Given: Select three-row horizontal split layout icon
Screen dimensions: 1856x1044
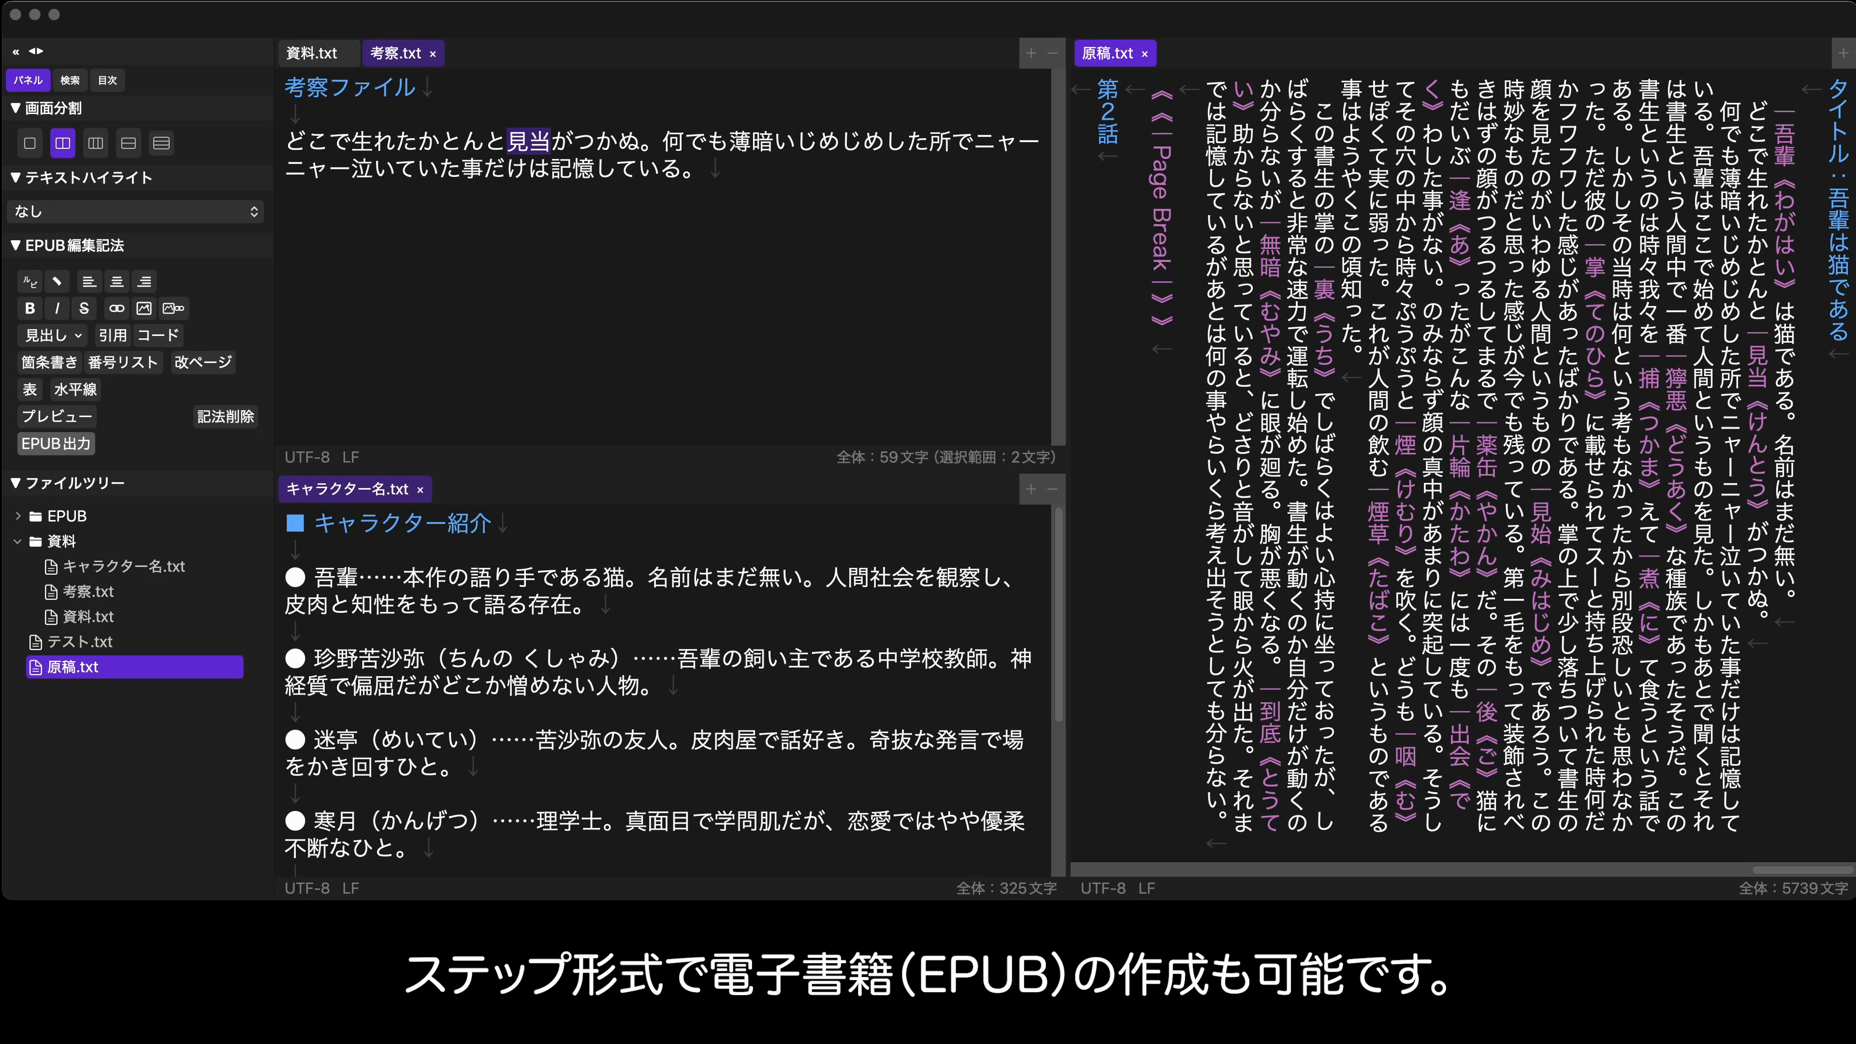Looking at the screenshot, I should pyautogui.click(x=161, y=144).
